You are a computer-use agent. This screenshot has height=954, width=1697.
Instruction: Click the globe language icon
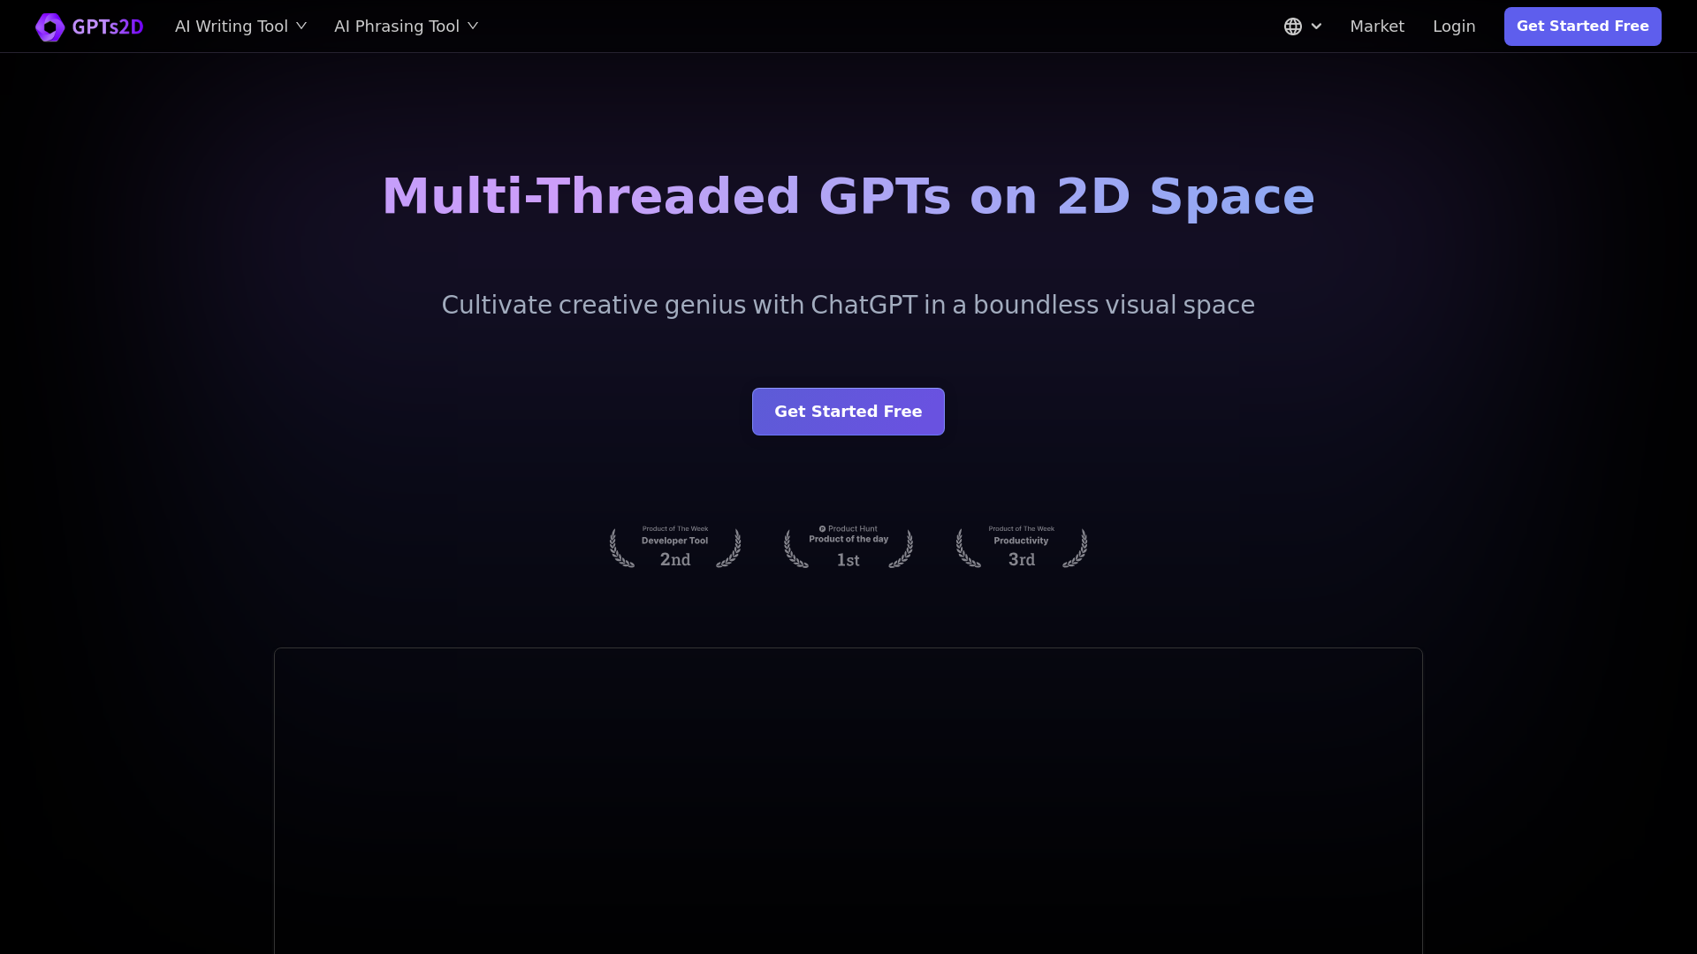(1293, 26)
